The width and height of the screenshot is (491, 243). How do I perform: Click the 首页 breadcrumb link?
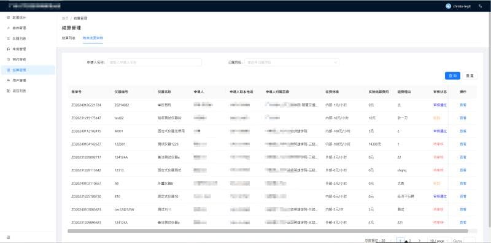coord(65,18)
